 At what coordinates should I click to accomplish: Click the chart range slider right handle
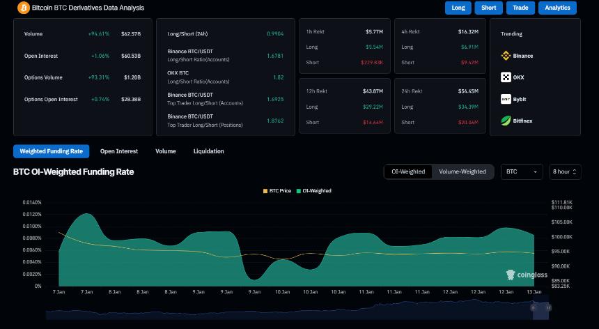[x=548, y=307]
